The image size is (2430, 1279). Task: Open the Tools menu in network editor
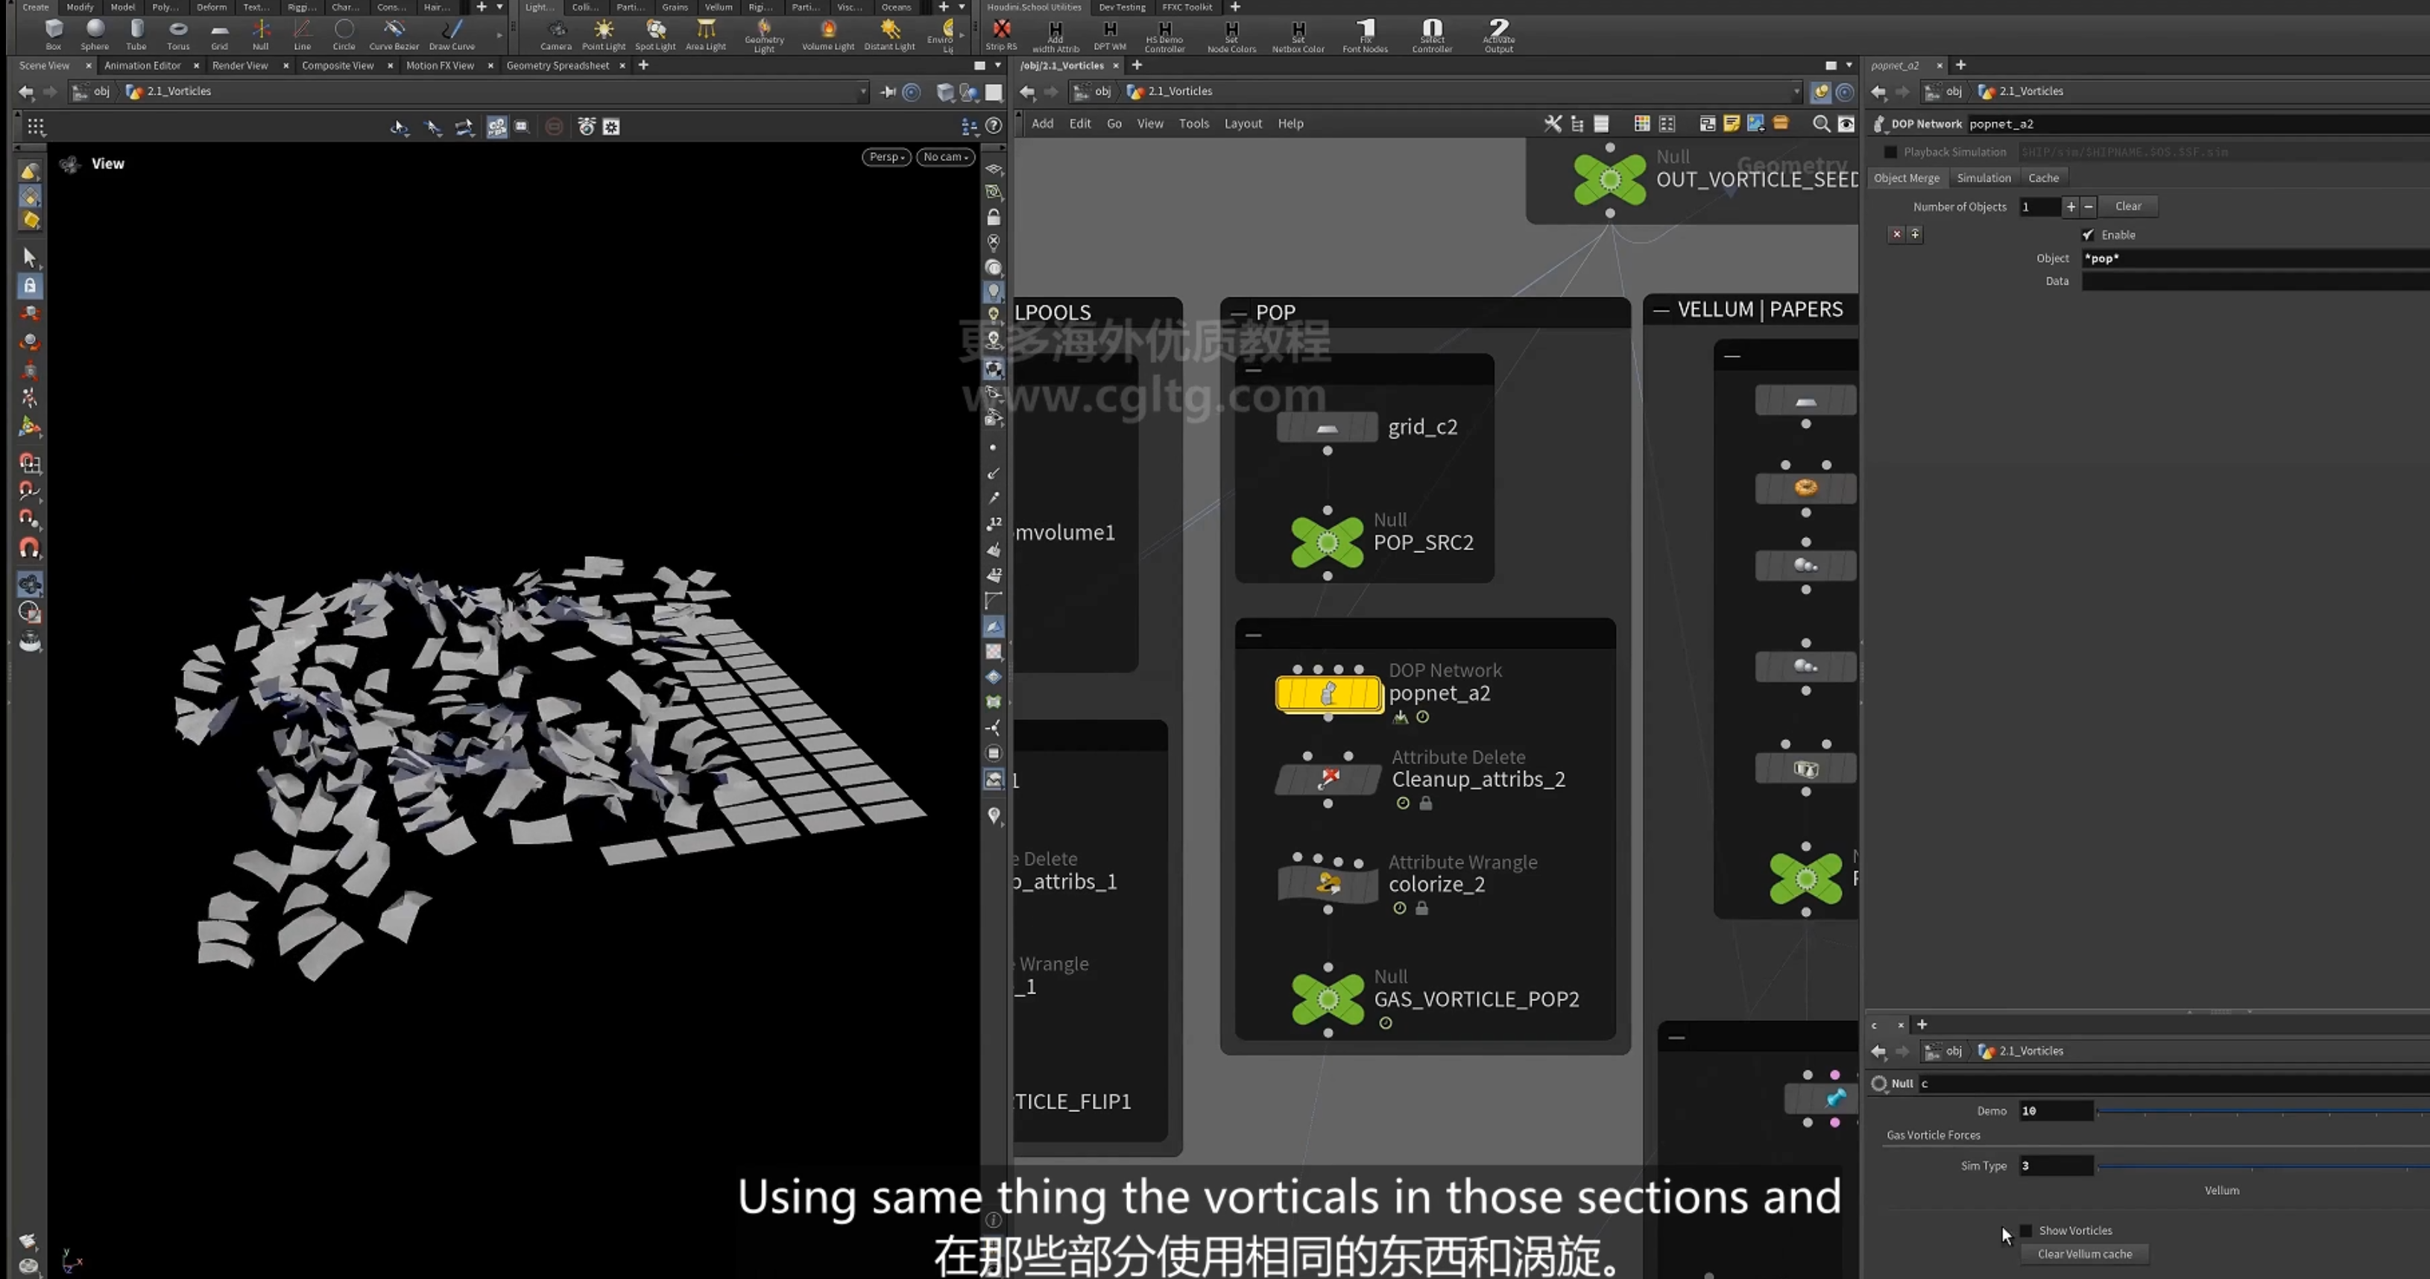(x=1193, y=124)
